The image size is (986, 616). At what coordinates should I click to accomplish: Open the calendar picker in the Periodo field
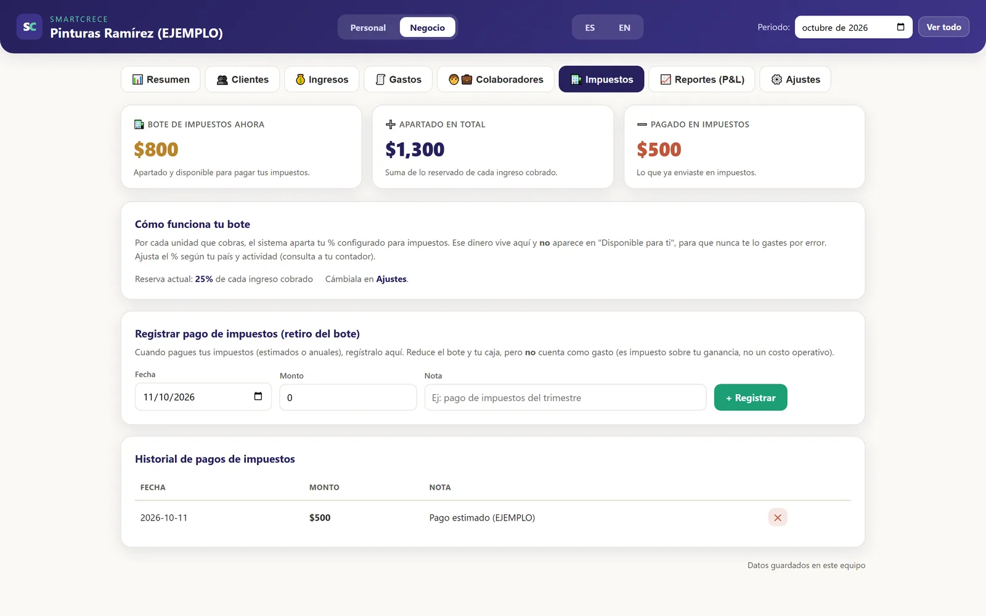tap(900, 27)
